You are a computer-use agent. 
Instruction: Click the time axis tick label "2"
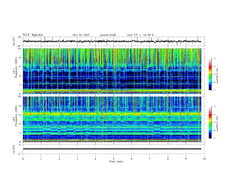coord(59,159)
